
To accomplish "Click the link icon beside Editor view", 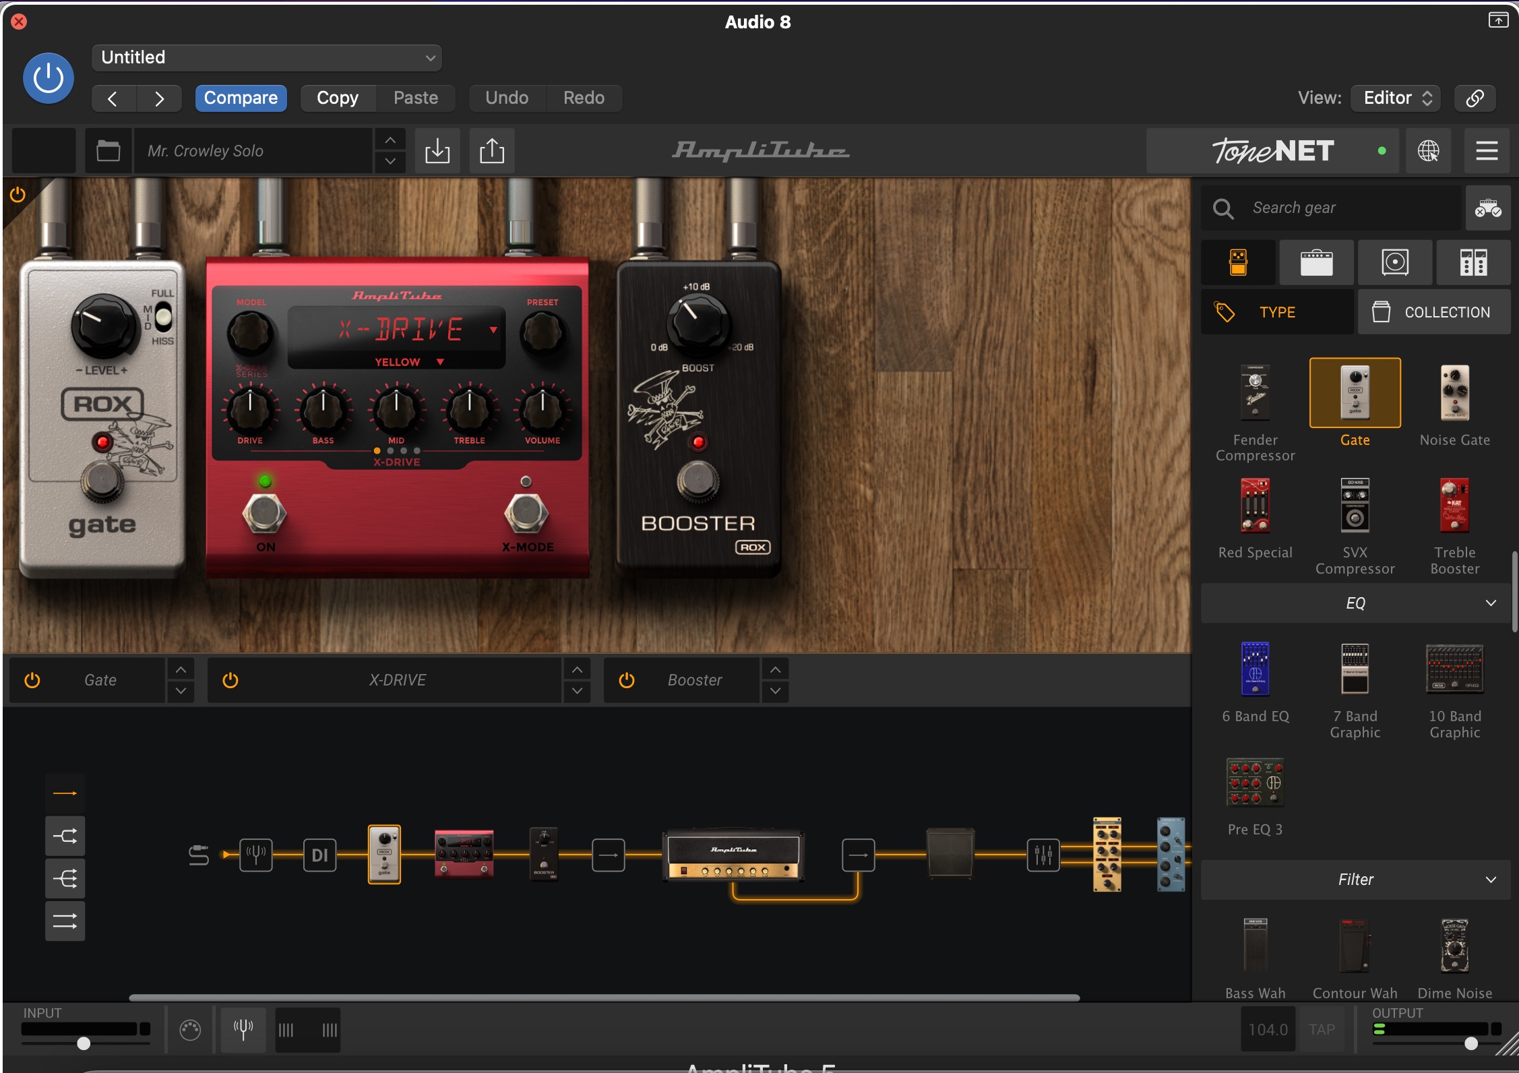I will click(x=1475, y=98).
